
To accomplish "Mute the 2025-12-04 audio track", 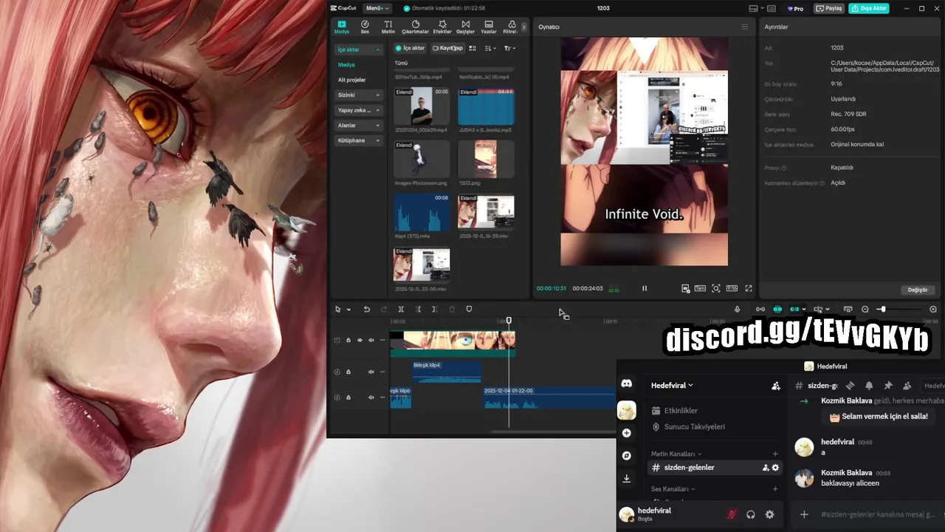I will click(371, 398).
